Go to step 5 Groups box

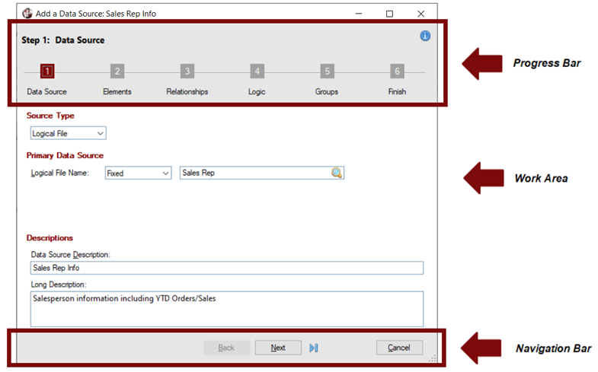[327, 72]
